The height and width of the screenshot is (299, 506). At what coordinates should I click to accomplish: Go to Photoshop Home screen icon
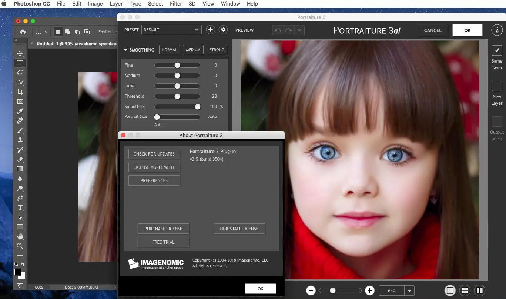click(23, 32)
